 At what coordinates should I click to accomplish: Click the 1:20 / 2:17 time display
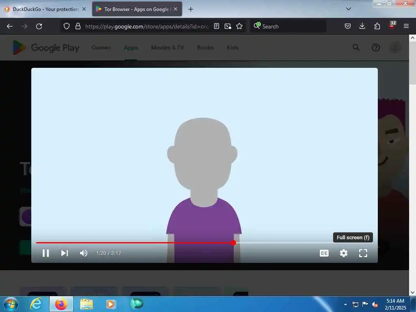coord(108,253)
